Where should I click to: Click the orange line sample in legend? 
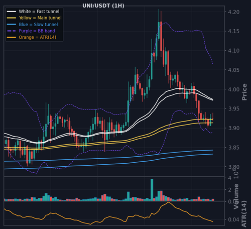[12, 37]
